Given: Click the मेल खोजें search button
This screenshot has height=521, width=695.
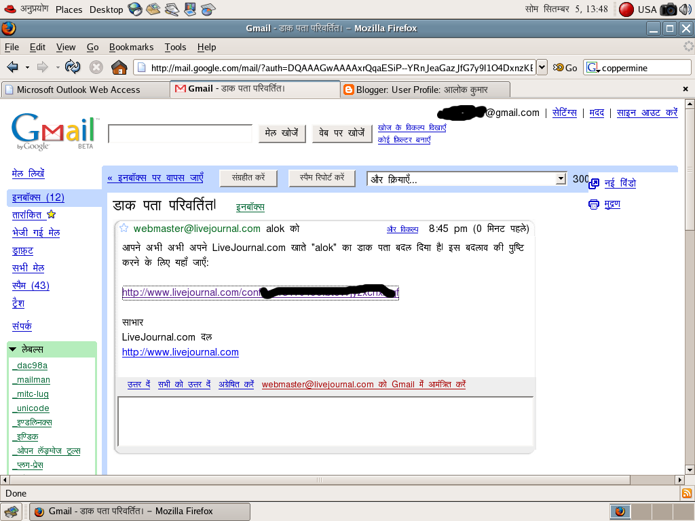Looking at the screenshot, I should pyautogui.click(x=282, y=134).
